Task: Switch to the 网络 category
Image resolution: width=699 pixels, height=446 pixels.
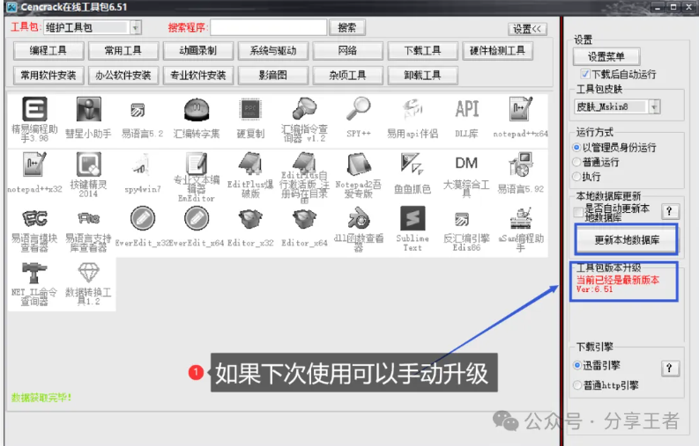Action: click(347, 51)
